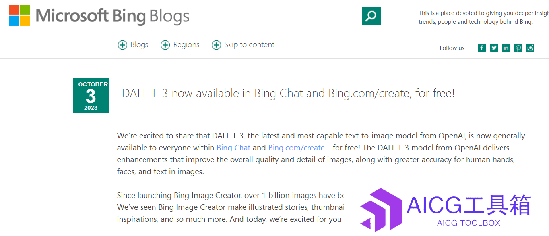Click plus icon beside Skip to content

[216, 45]
